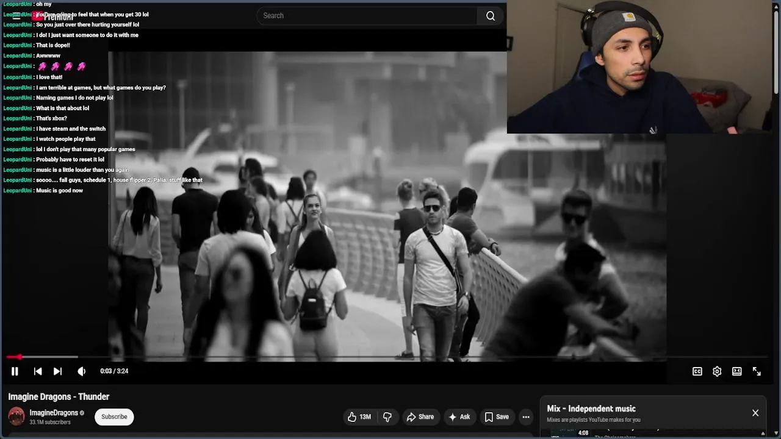Click the video title Imagine Dragons - Thunder

59,397
